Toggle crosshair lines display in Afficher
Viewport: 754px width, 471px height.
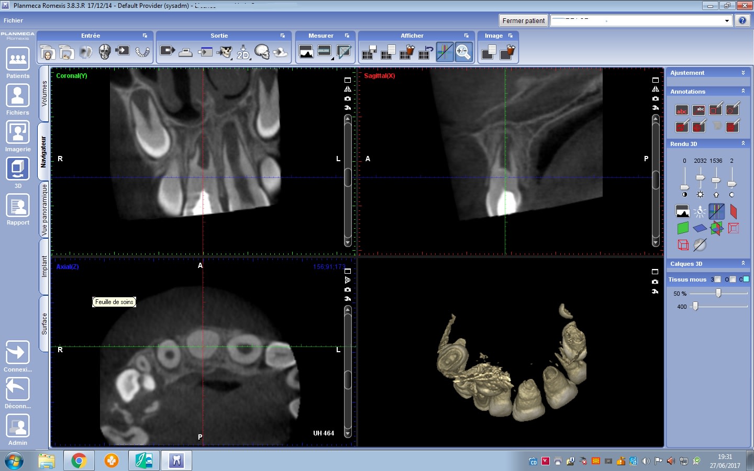point(445,52)
